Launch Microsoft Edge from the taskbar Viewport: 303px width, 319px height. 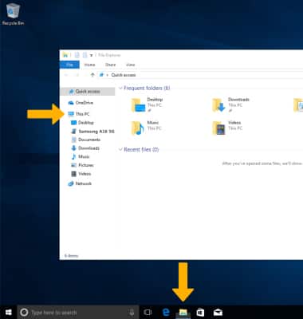pos(166,313)
